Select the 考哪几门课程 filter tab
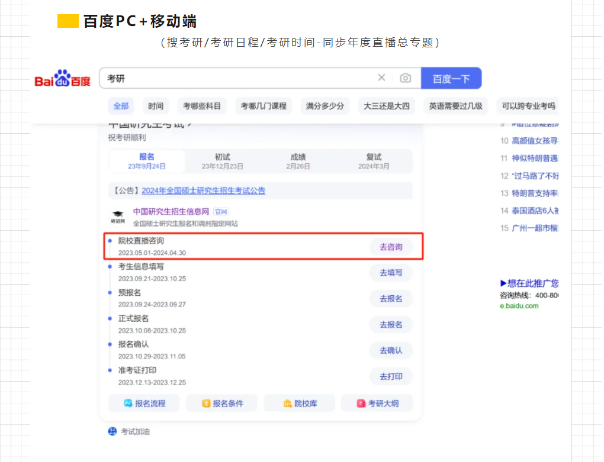604x462 pixels. [x=264, y=106]
